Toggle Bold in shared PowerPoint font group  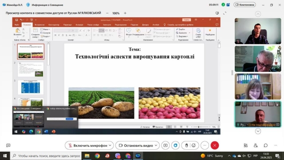[x=55, y=35]
